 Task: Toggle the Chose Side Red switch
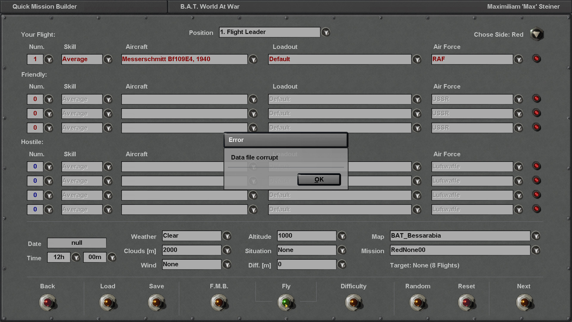tap(537, 34)
